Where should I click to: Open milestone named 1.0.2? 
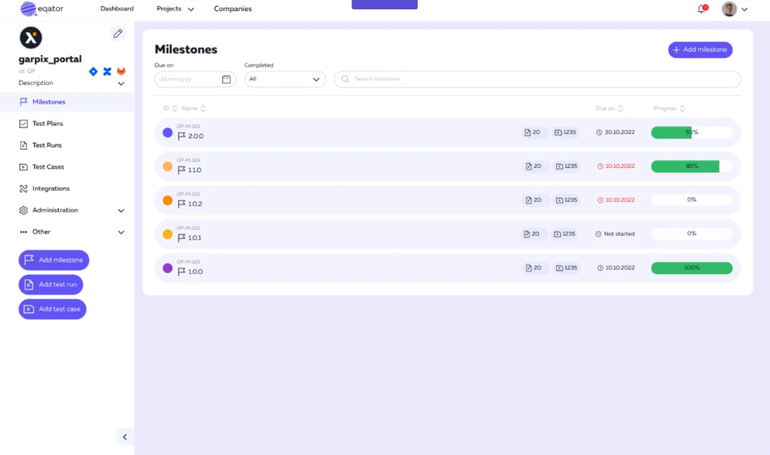(x=190, y=204)
